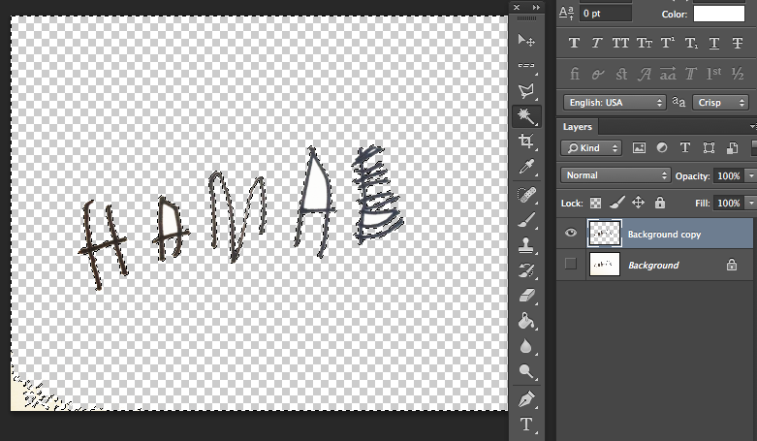Viewport: 757px width, 441px height.
Task: Toggle standard ligatures fi button
Action: 574,74
